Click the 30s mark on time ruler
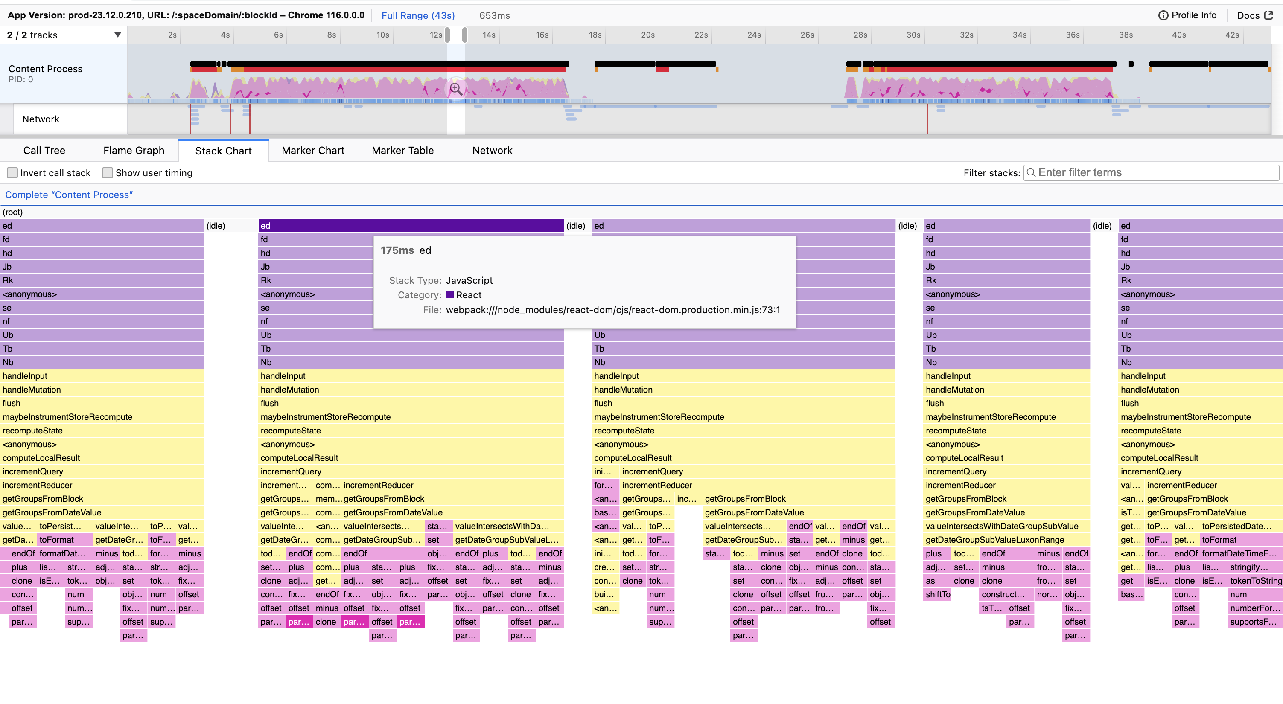The image size is (1283, 704). (x=913, y=35)
